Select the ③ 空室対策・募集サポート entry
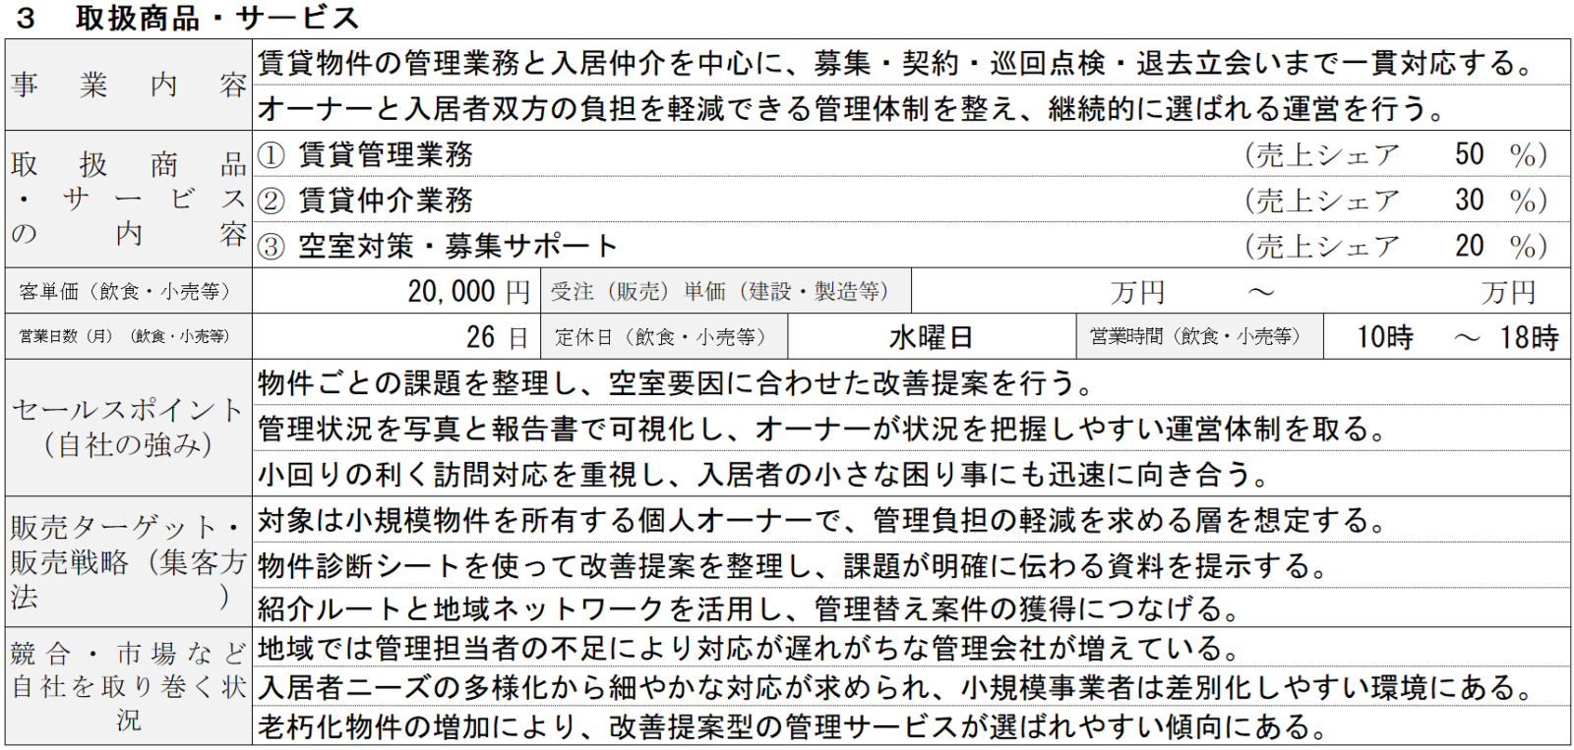Image resolution: width=1574 pixels, height=750 pixels. pyautogui.click(x=438, y=246)
